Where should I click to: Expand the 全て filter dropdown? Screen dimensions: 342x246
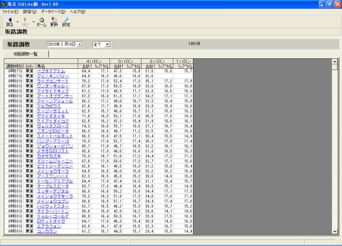107,44
